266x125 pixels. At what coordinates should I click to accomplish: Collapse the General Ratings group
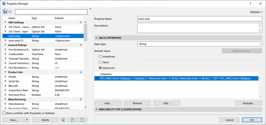[5, 45]
